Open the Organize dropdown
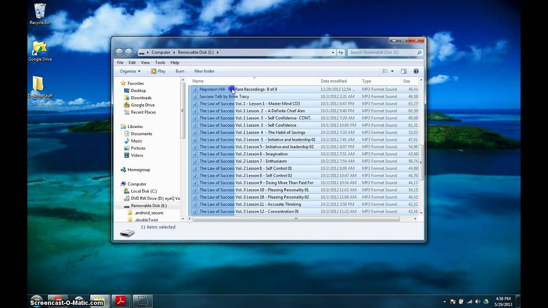Viewport: 548px width, 308px height. [130, 71]
